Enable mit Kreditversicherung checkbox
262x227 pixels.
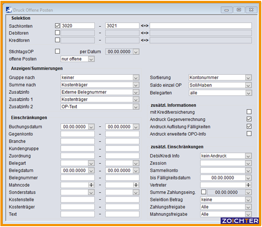[x=249, y=112]
